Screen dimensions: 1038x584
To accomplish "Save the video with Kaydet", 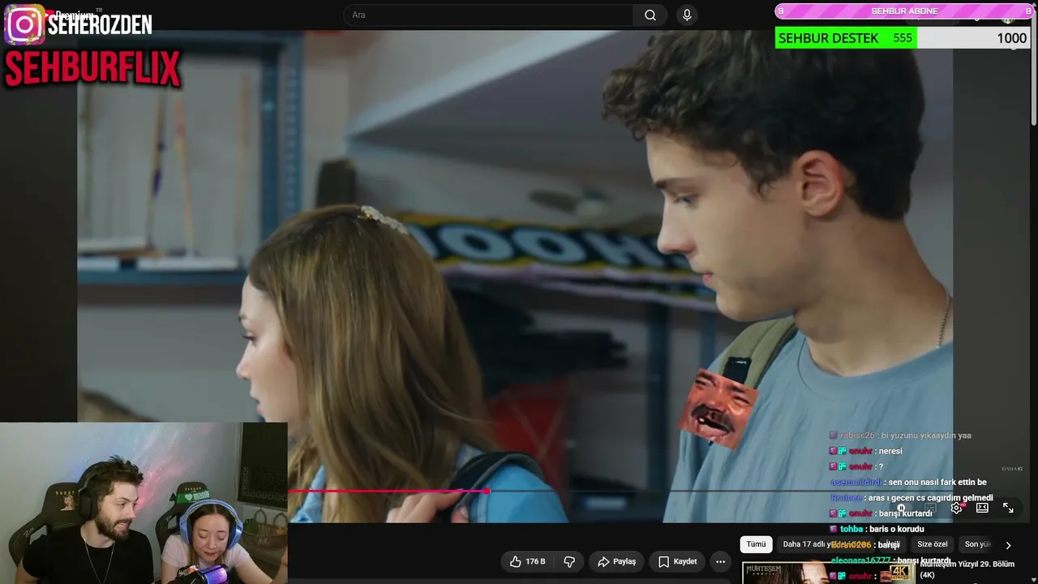I will [677, 561].
